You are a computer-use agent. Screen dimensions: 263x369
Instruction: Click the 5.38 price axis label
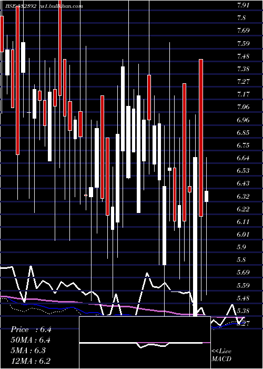click(243, 312)
